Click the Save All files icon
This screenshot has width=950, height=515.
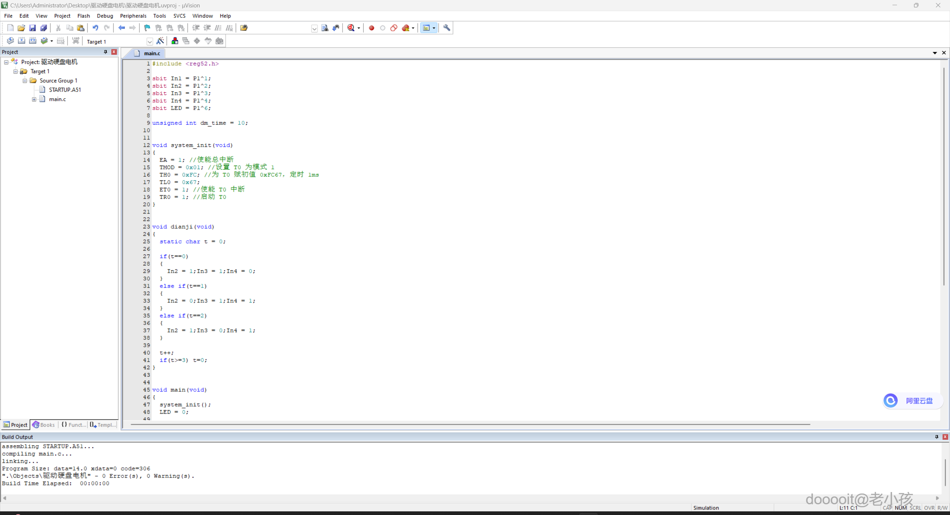click(44, 28)
